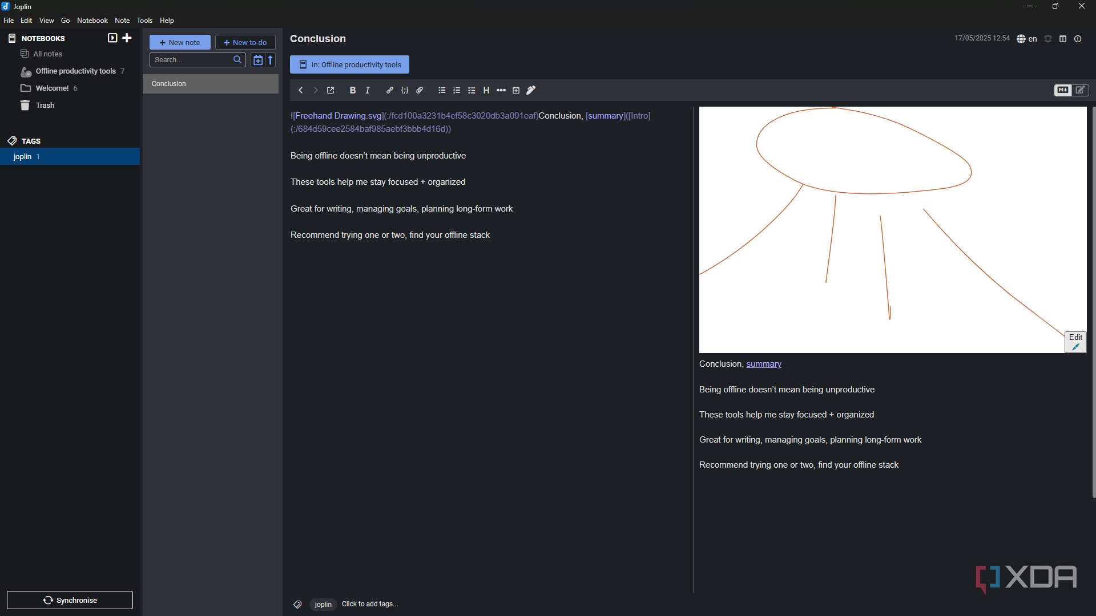The height and width of the screenshot is (616, 1096).
Task: Toggle the note sort order field
Action: (x=258, y=60)
